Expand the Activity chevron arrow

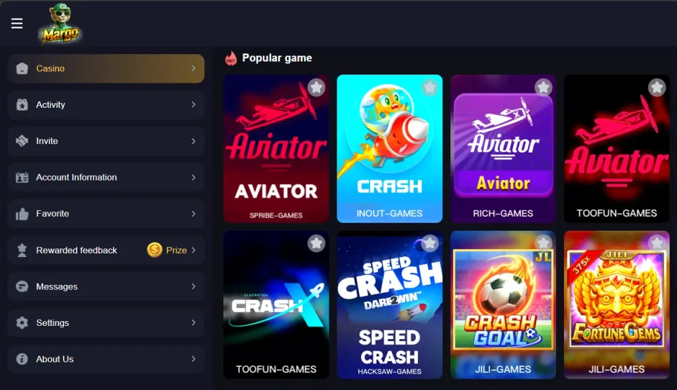click(x=194, y=104)
